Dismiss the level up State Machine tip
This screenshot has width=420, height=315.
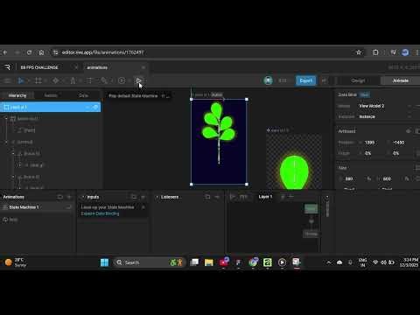143,207
